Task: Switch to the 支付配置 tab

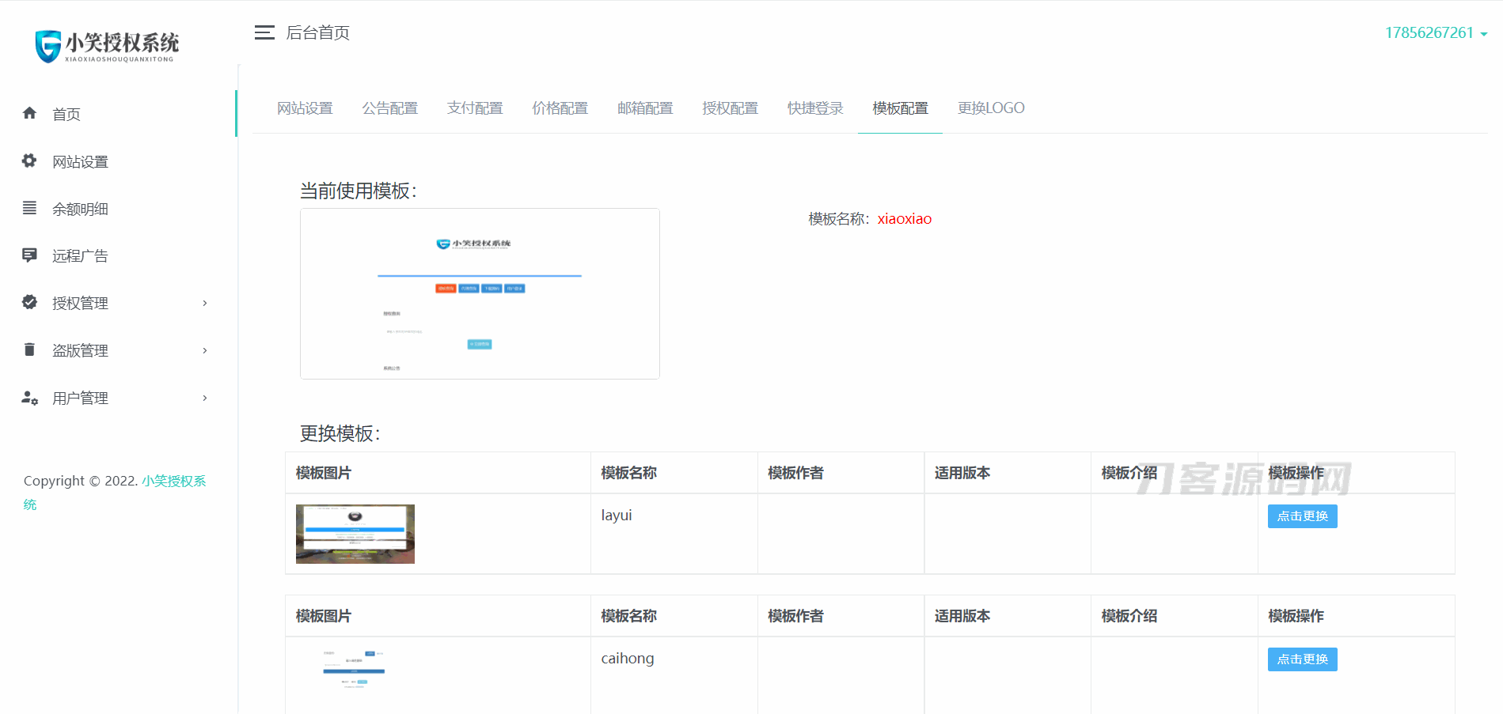Action: tap(475, 108)
